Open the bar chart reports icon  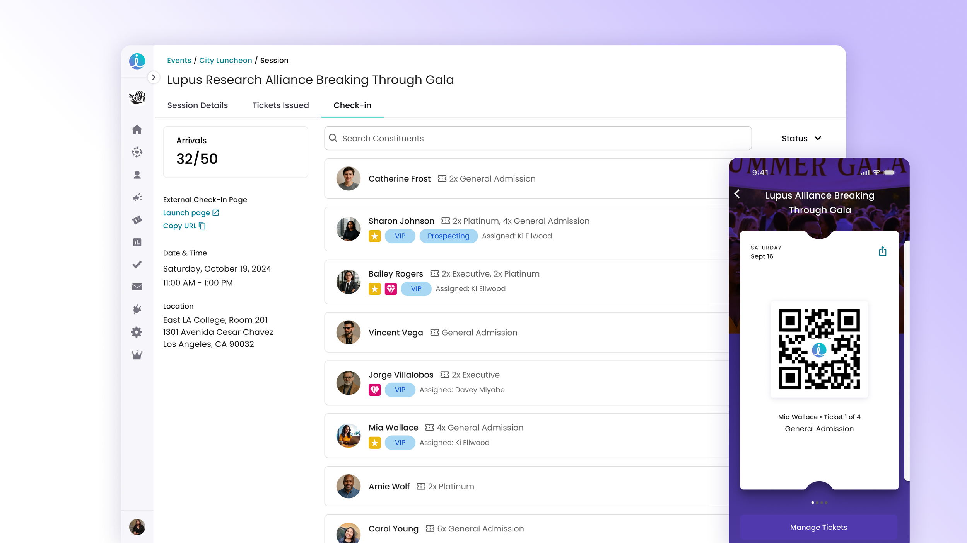coord(137,242)
